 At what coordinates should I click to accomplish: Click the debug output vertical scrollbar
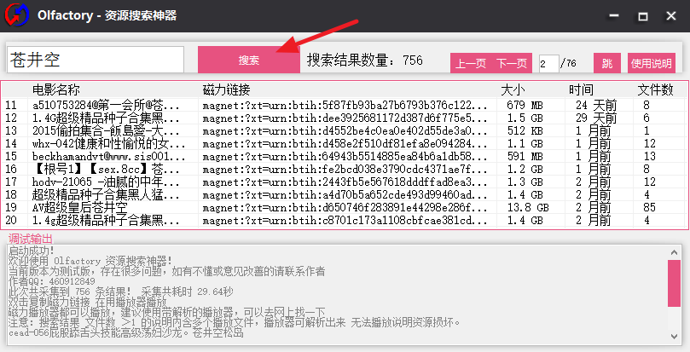[674, 290]
